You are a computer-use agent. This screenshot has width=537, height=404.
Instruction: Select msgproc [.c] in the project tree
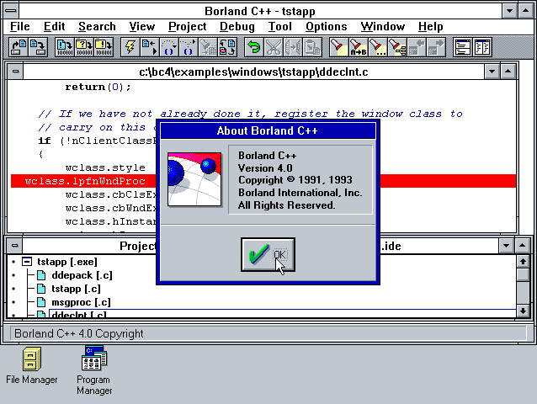[81, 302]
